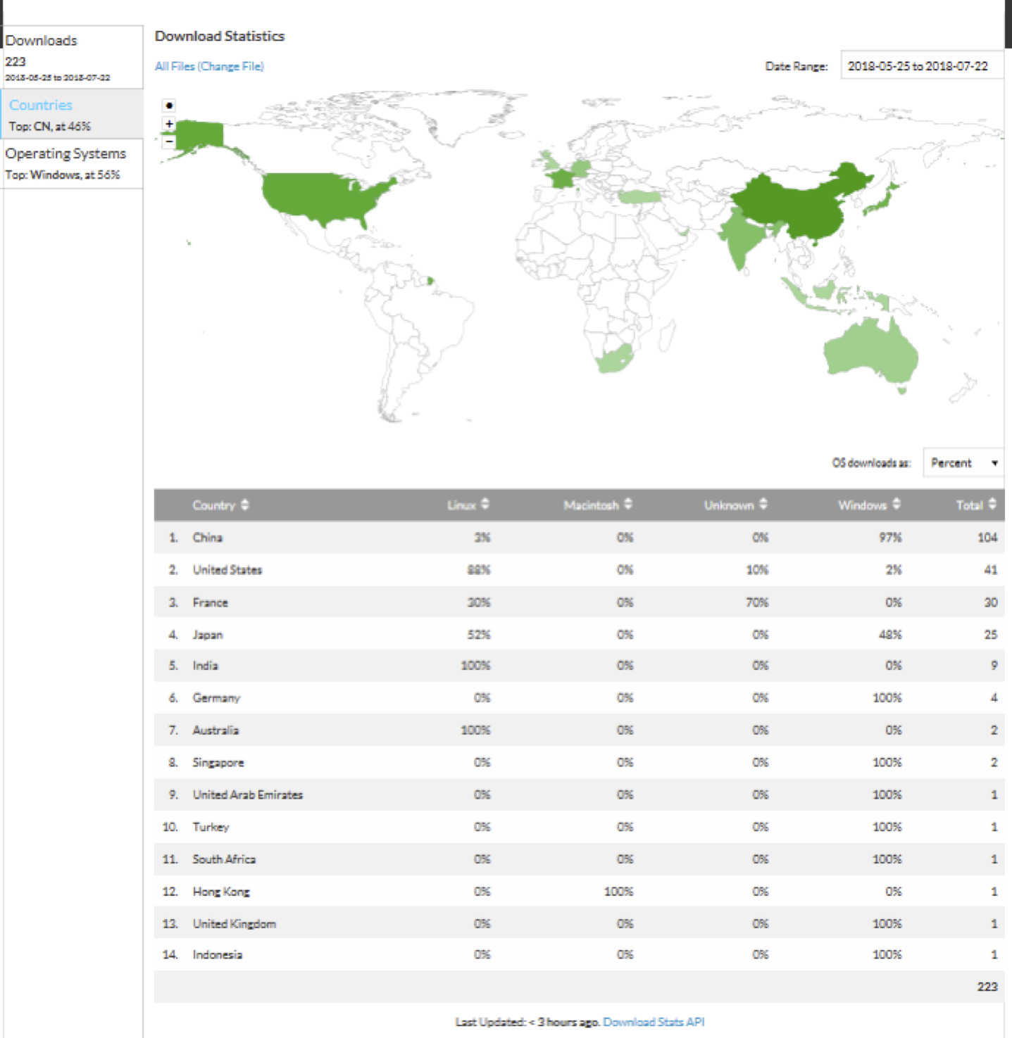Open the Date Range picker field
Screen dimensions: 1012x1038
pos(921,66)
